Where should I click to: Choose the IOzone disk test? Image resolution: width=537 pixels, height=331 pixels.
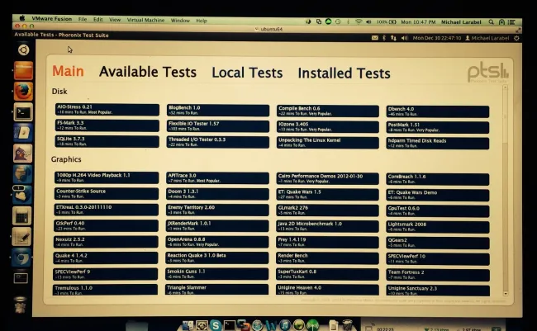tap(328, 126)
